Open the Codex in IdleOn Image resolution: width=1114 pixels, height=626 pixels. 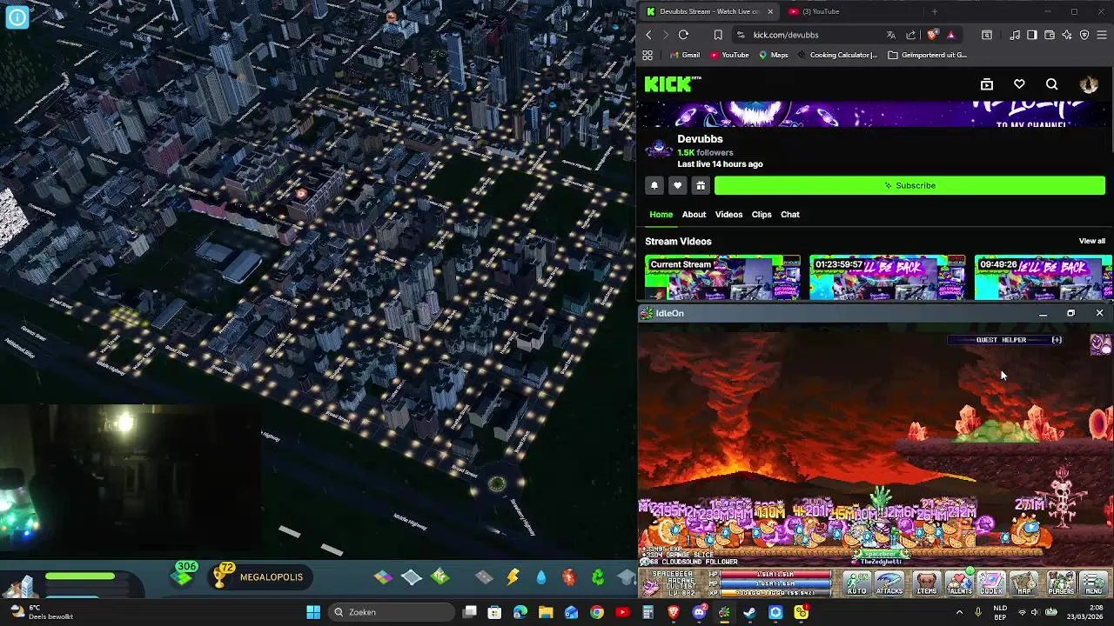[991, 583]
